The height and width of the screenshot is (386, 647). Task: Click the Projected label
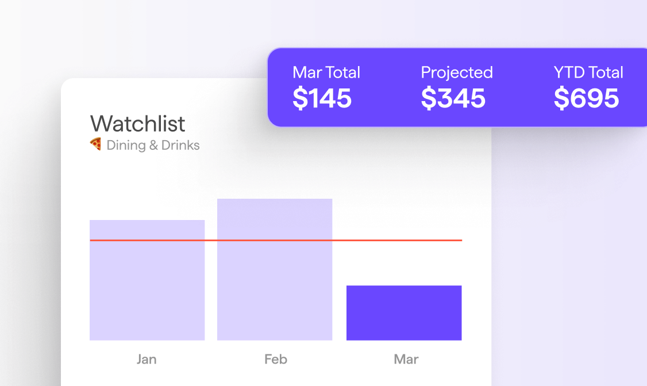457,73
